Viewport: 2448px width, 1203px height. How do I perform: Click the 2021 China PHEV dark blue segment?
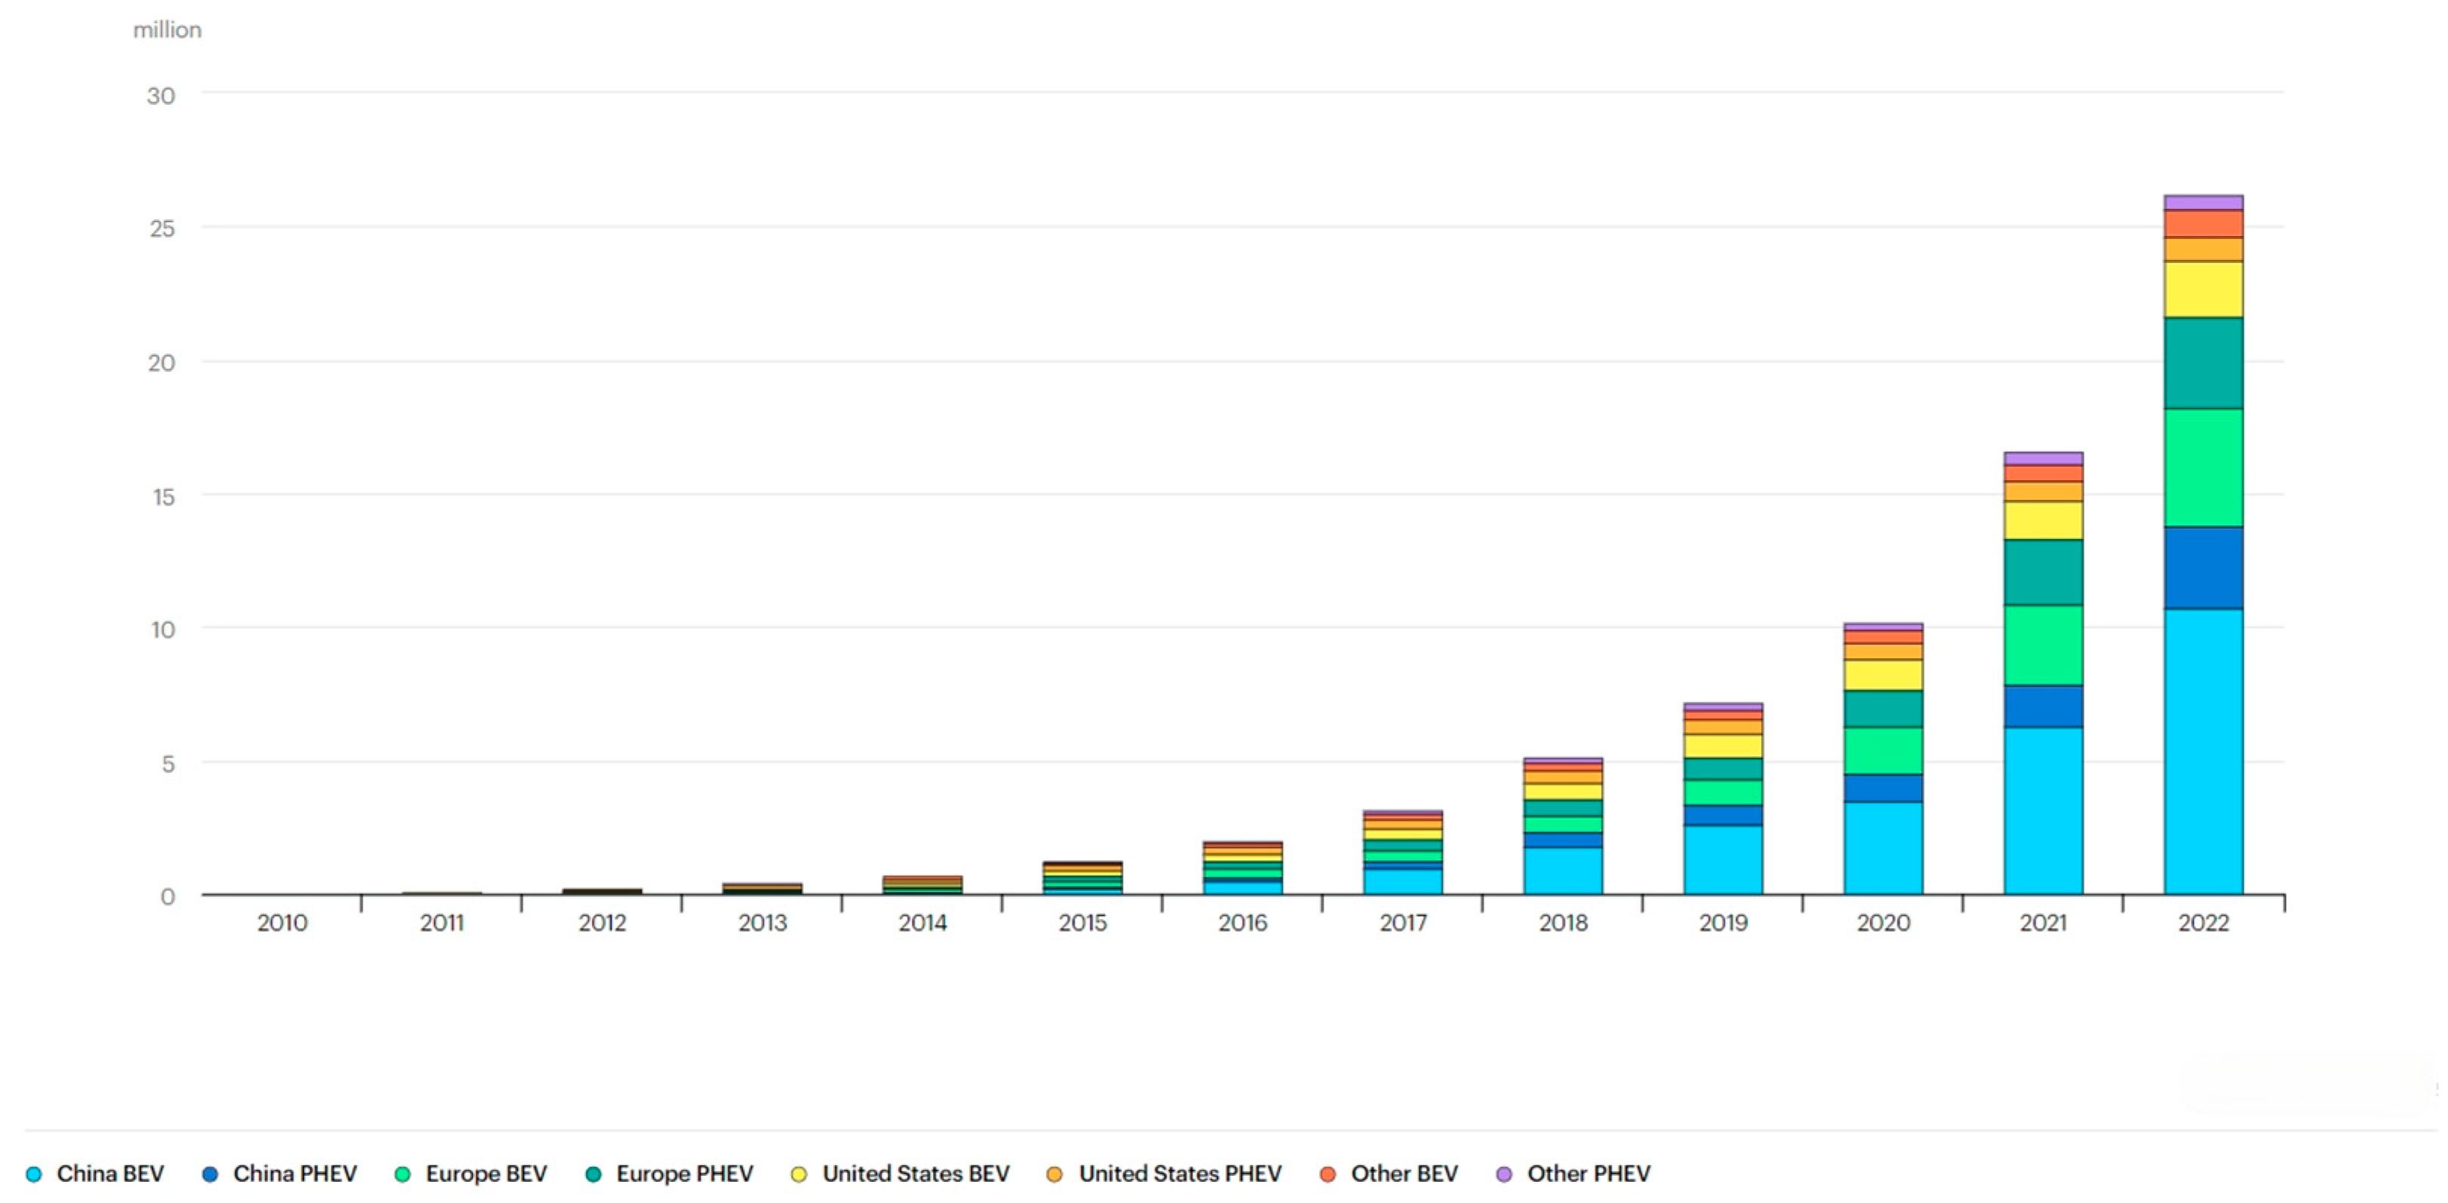(x=2043, y=706)
